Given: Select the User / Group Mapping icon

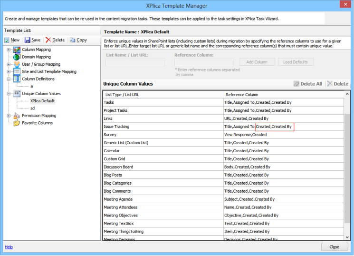Looking at the screenshot, I should point(17,64).
